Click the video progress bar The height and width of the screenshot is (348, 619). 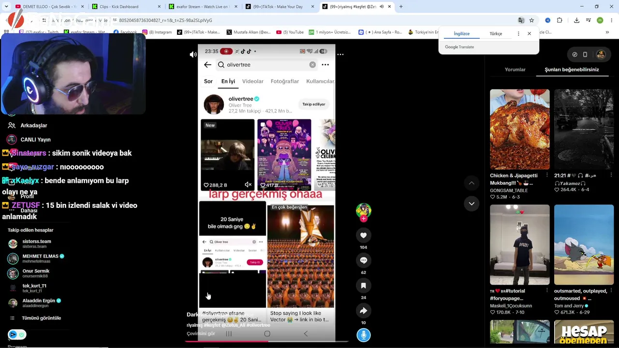point(266,342)
